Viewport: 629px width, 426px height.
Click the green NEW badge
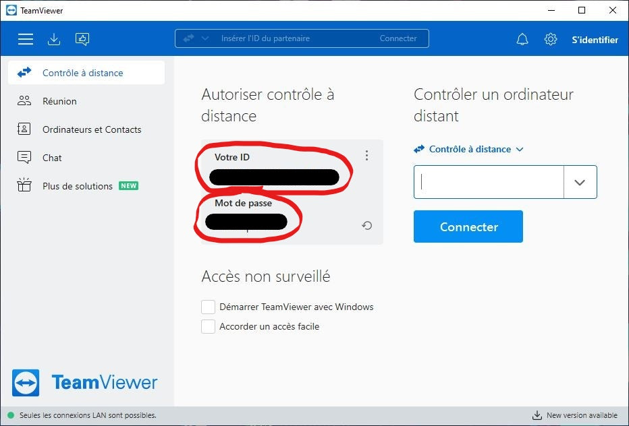[128, 186]
